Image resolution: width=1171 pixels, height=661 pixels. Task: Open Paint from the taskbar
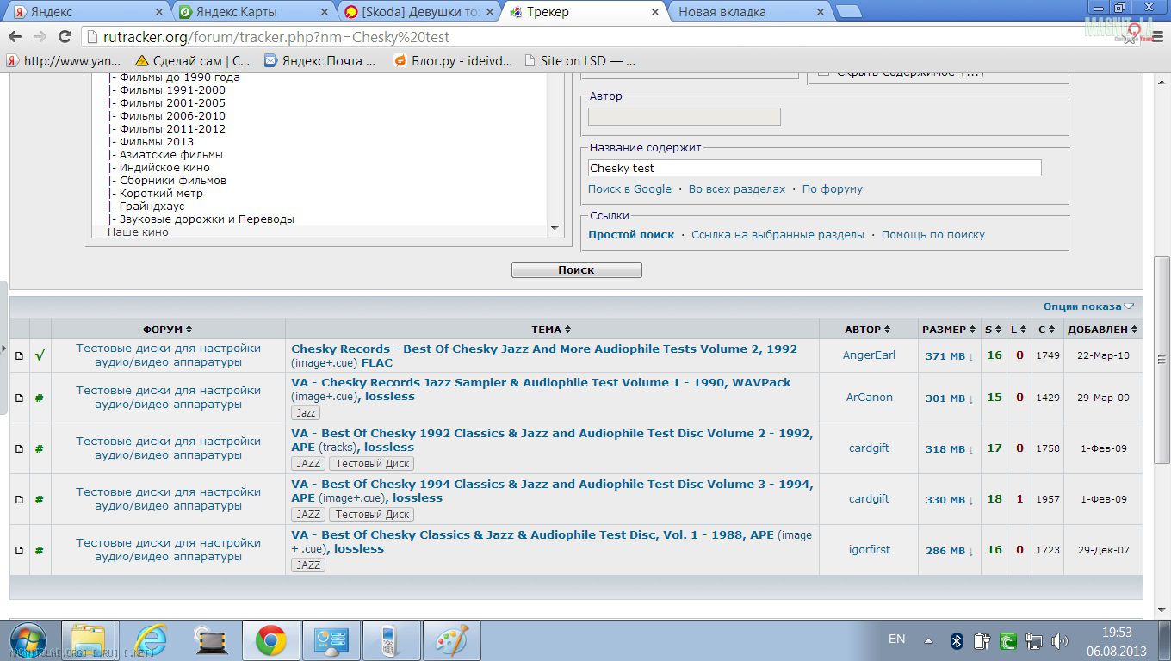click(451, 640)
